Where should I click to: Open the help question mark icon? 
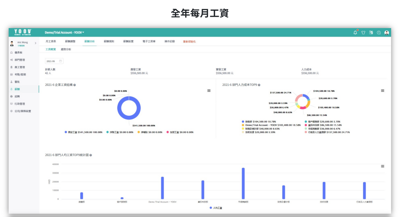coord(379,32)
